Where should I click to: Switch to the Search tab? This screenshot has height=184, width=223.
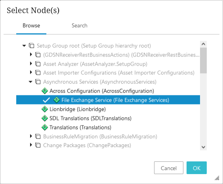click(x=80, y=25)
